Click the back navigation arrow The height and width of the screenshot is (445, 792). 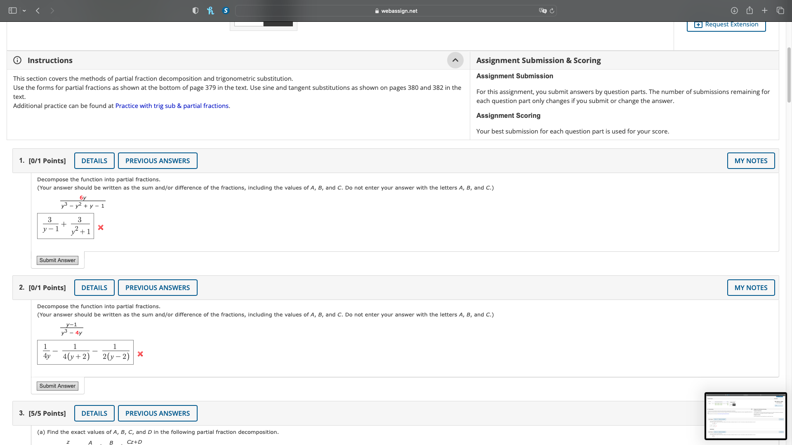click(38, 11)
